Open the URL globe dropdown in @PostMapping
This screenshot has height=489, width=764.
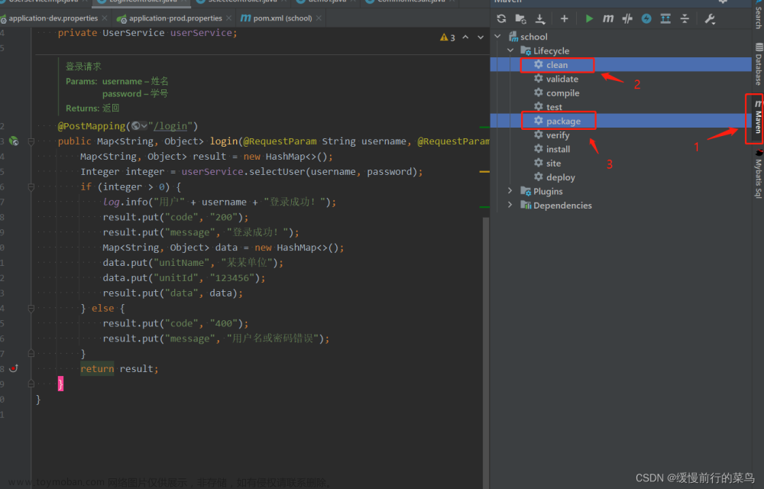pyautogui.click(x=140, y=126)
